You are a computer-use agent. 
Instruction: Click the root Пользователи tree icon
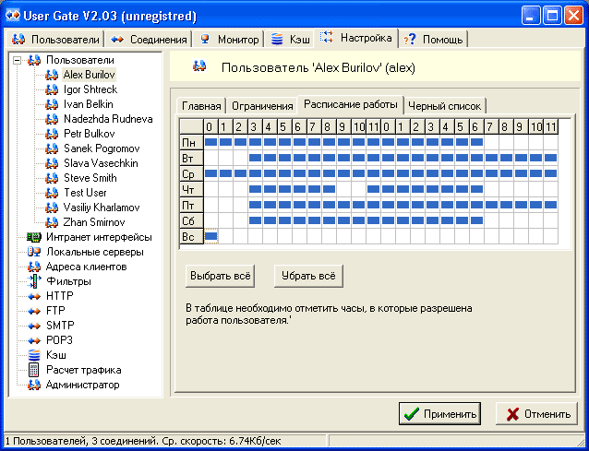34,60
